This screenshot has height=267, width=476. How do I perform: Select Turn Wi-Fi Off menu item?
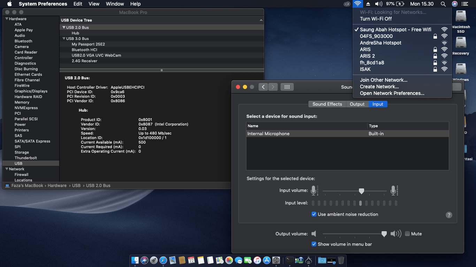point(376,19)
